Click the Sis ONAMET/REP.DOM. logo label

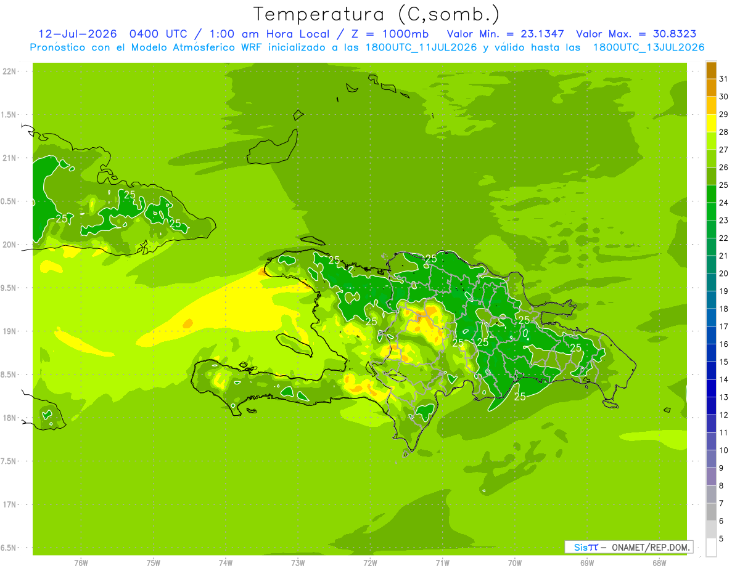pos(629,547)
